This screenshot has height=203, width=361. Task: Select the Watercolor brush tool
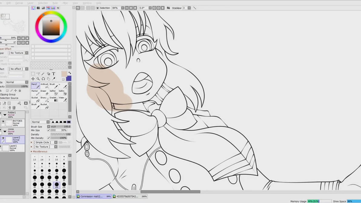63,99
